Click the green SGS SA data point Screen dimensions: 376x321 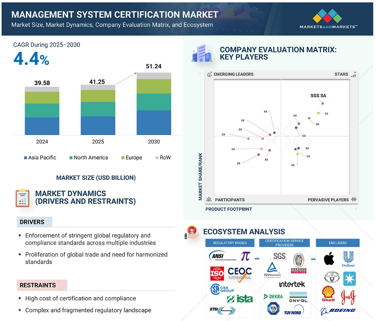tap(323, 104)
